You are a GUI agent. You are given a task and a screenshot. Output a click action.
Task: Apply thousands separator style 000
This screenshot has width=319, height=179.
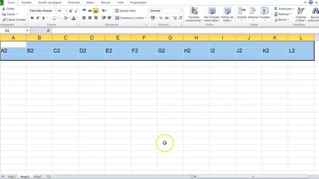click(166, 18)
